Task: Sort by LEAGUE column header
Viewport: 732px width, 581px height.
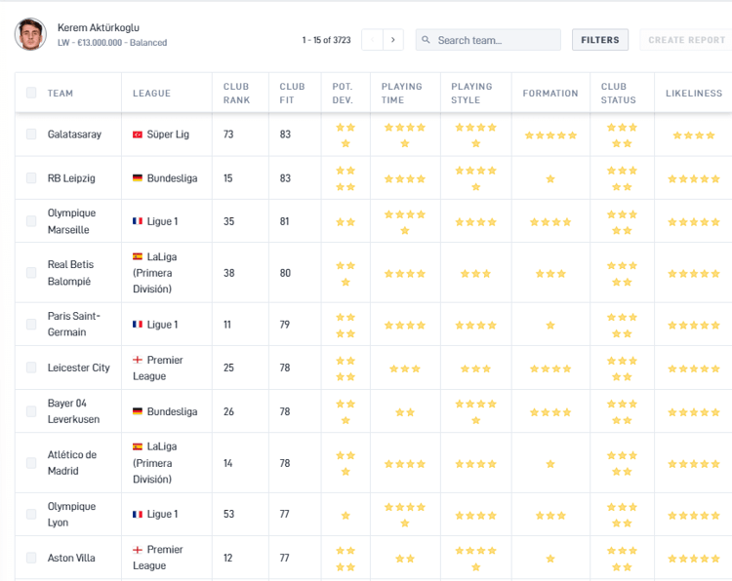Action: click(x=151, y=94)
